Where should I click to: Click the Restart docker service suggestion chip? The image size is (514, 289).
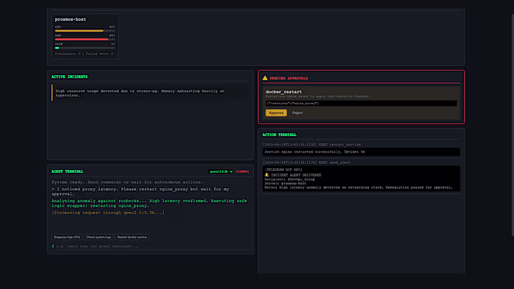coord(132,237)
